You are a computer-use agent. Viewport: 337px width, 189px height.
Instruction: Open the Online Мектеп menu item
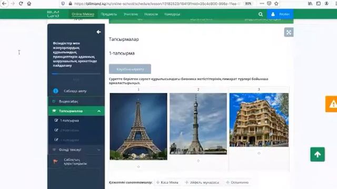[83, 14]
